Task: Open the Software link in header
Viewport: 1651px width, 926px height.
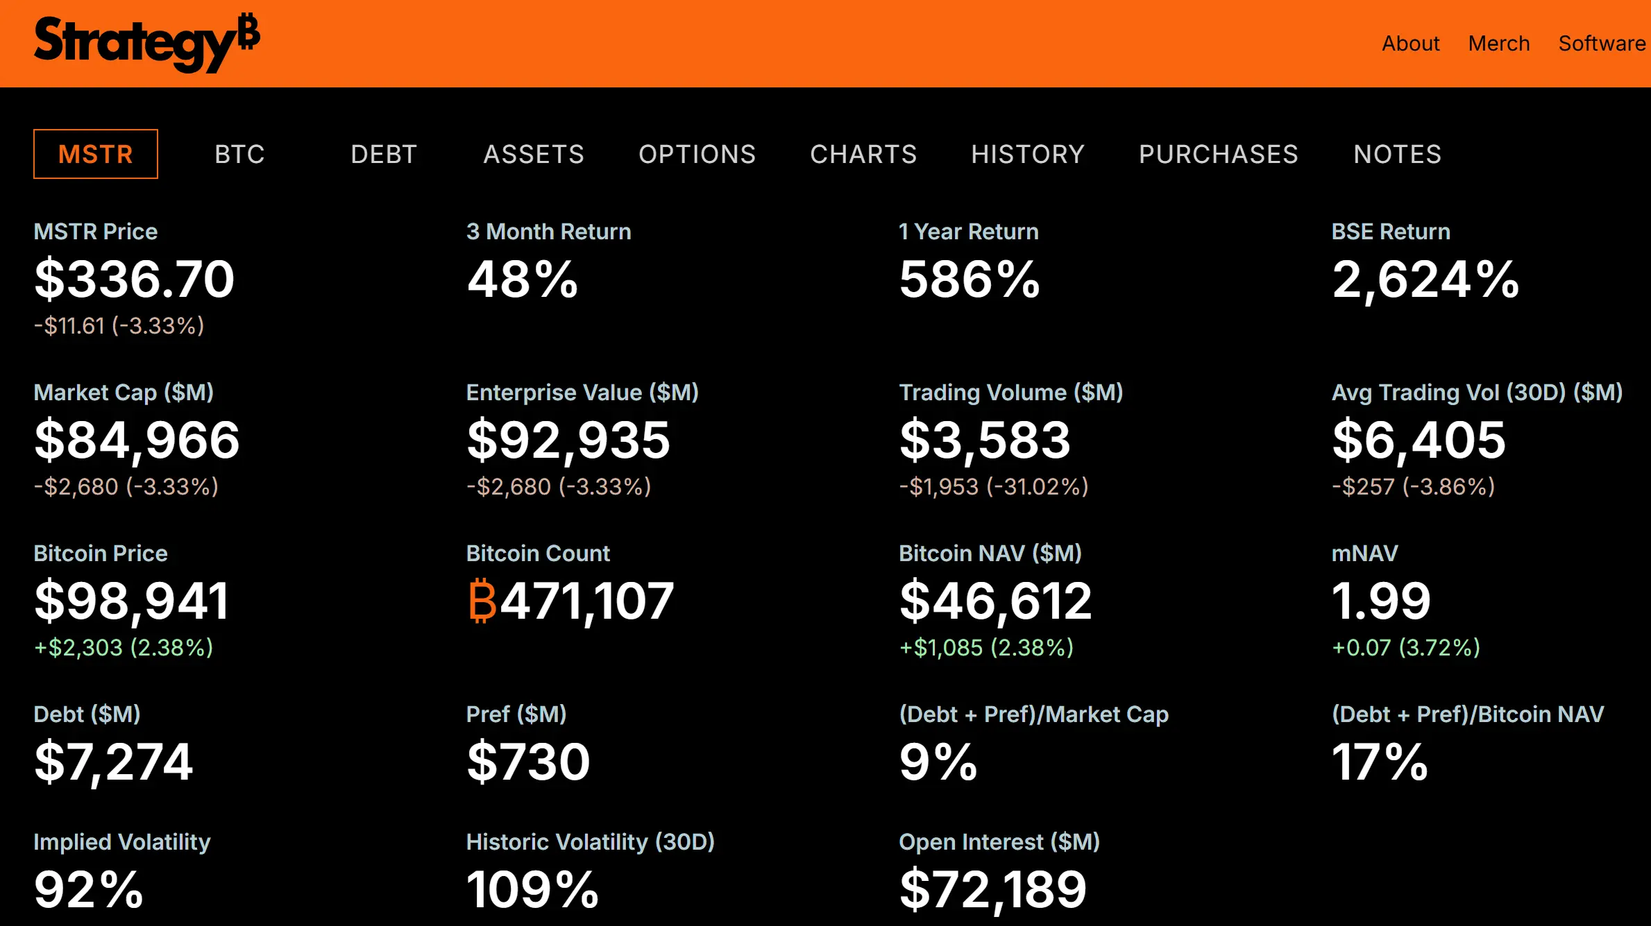Action: click(x=1601, y=44)
